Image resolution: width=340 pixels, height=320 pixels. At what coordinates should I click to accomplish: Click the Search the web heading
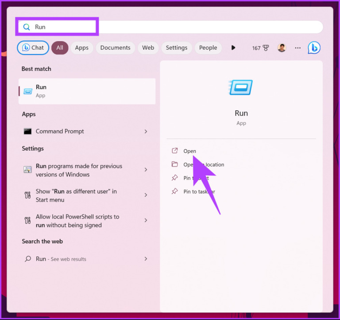tap(42, 242)
